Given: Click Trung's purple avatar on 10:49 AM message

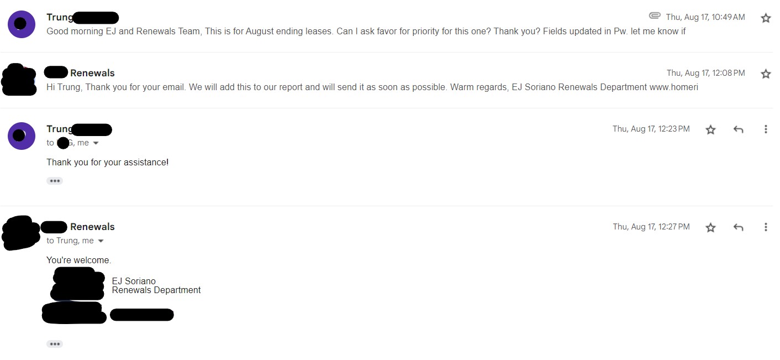Looking at the screenshot, I should click(x=22, y=24).
